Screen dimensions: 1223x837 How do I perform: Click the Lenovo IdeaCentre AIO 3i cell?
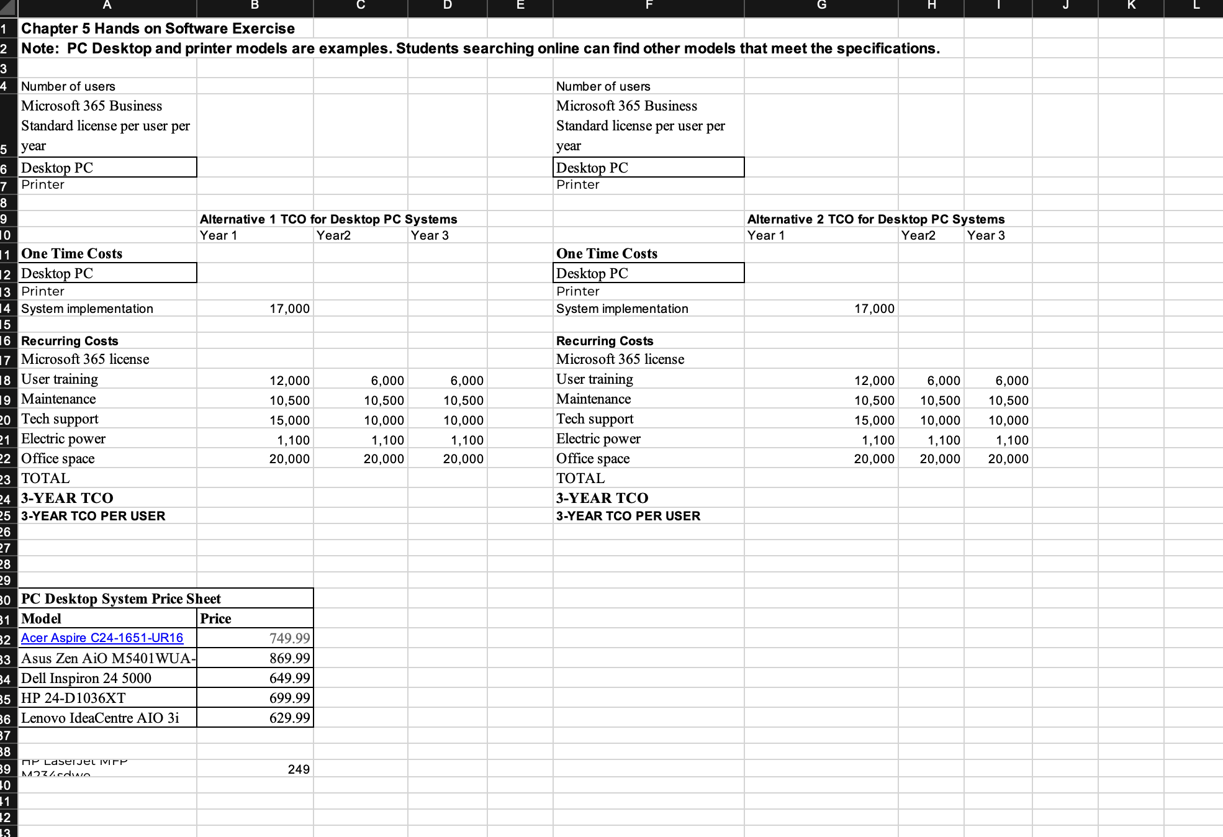click(x=99, y=717)
